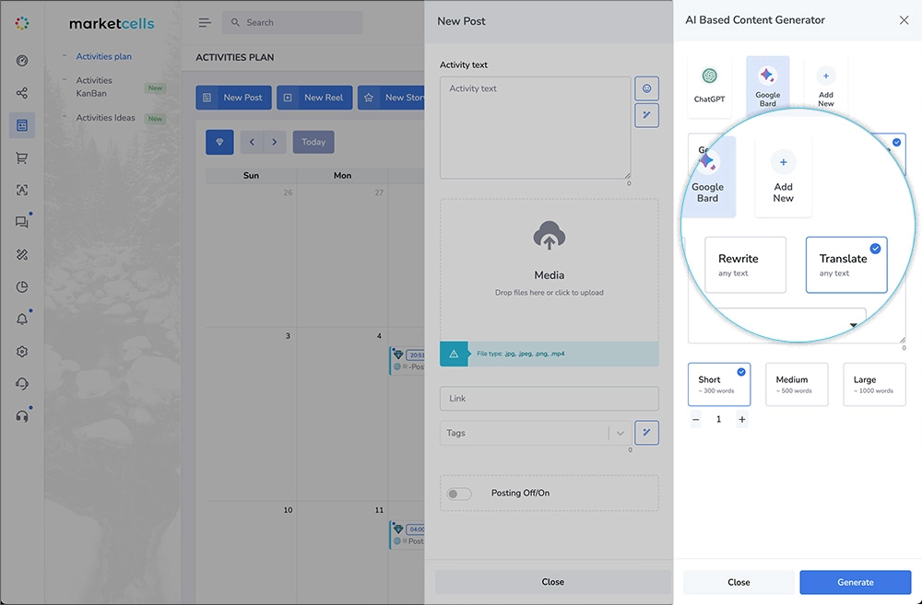This screenshot has width=922, height=605.
Task: Open the dashboard gauge icon in sidebar
Action: (22, 61)
